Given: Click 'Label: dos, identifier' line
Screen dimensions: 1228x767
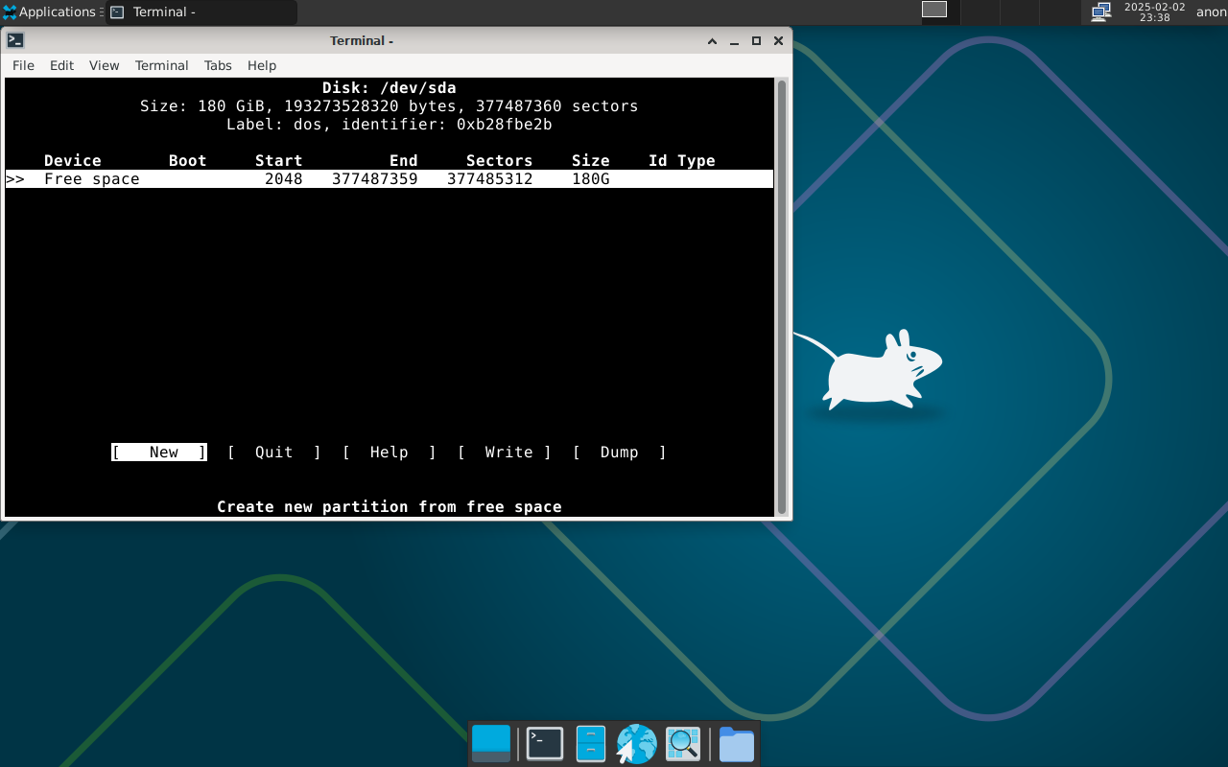Looking at the screenshot, I should [x=390, y=125].
